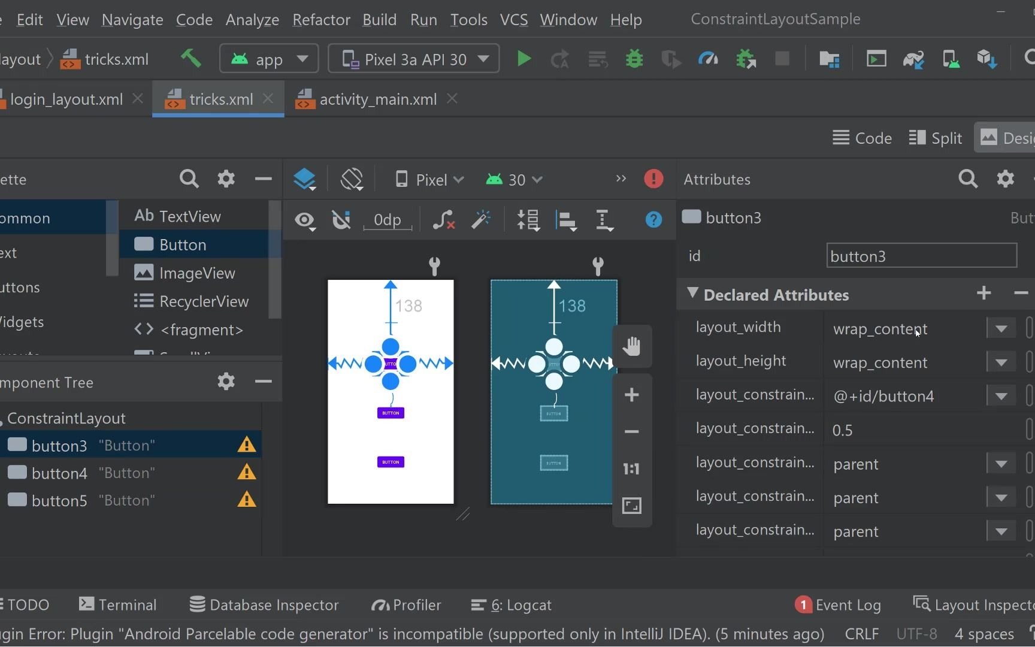Open the Refactor menu
This screenshot has width=1035, height=647.
point(321,20)
